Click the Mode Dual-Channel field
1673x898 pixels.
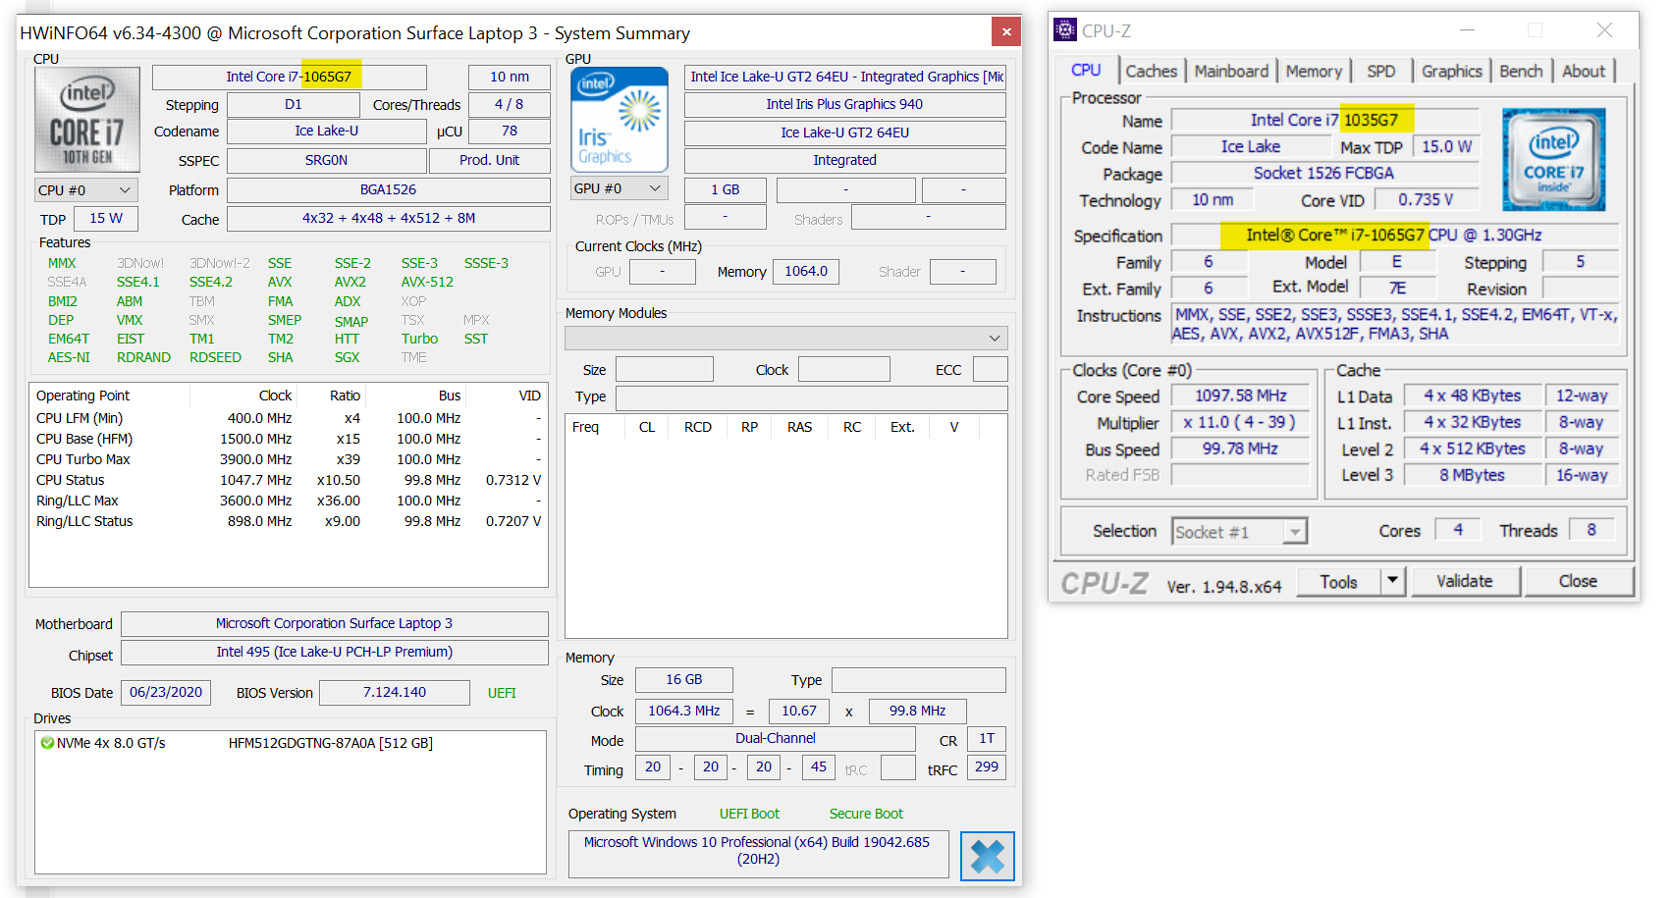[x=776, y=739]
